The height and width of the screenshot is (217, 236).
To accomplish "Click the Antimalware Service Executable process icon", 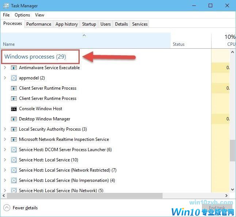I will pyautogui.click(x=14, y=68).
